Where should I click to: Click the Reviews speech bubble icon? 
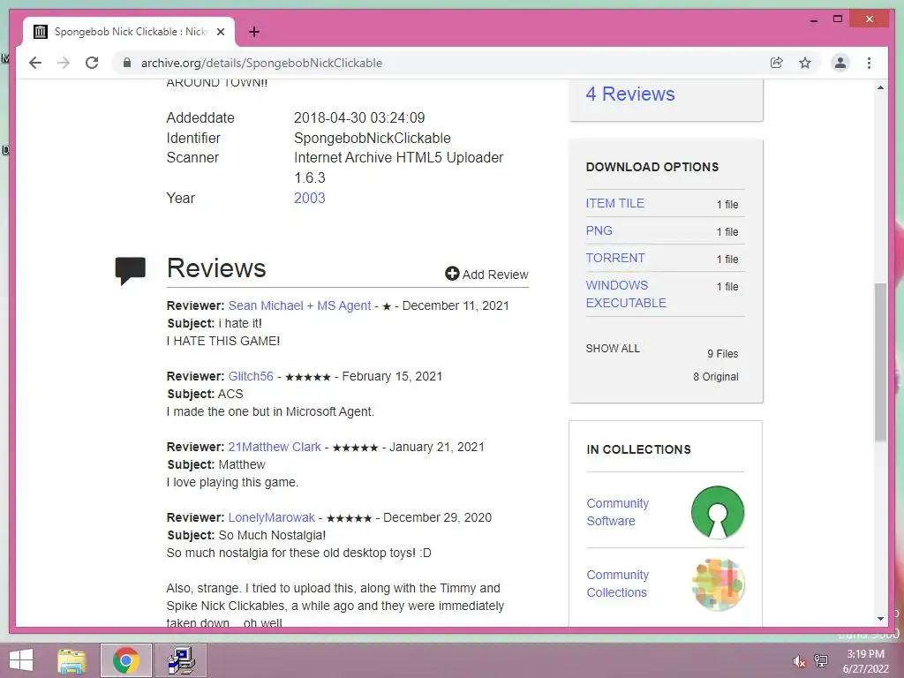131,271
